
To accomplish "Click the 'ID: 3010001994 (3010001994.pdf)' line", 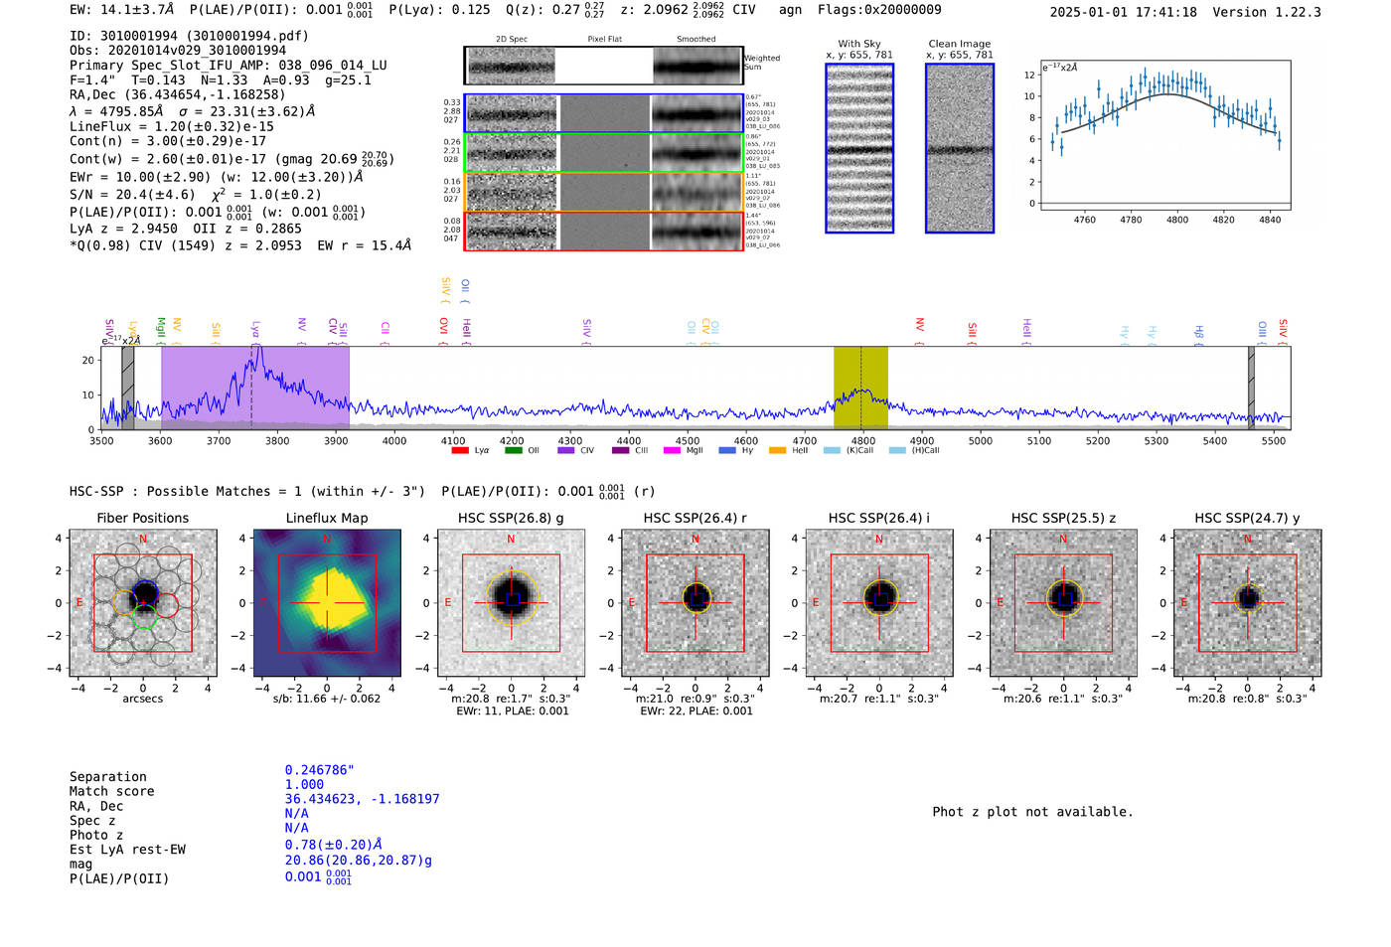I will (x=189, y=36).
